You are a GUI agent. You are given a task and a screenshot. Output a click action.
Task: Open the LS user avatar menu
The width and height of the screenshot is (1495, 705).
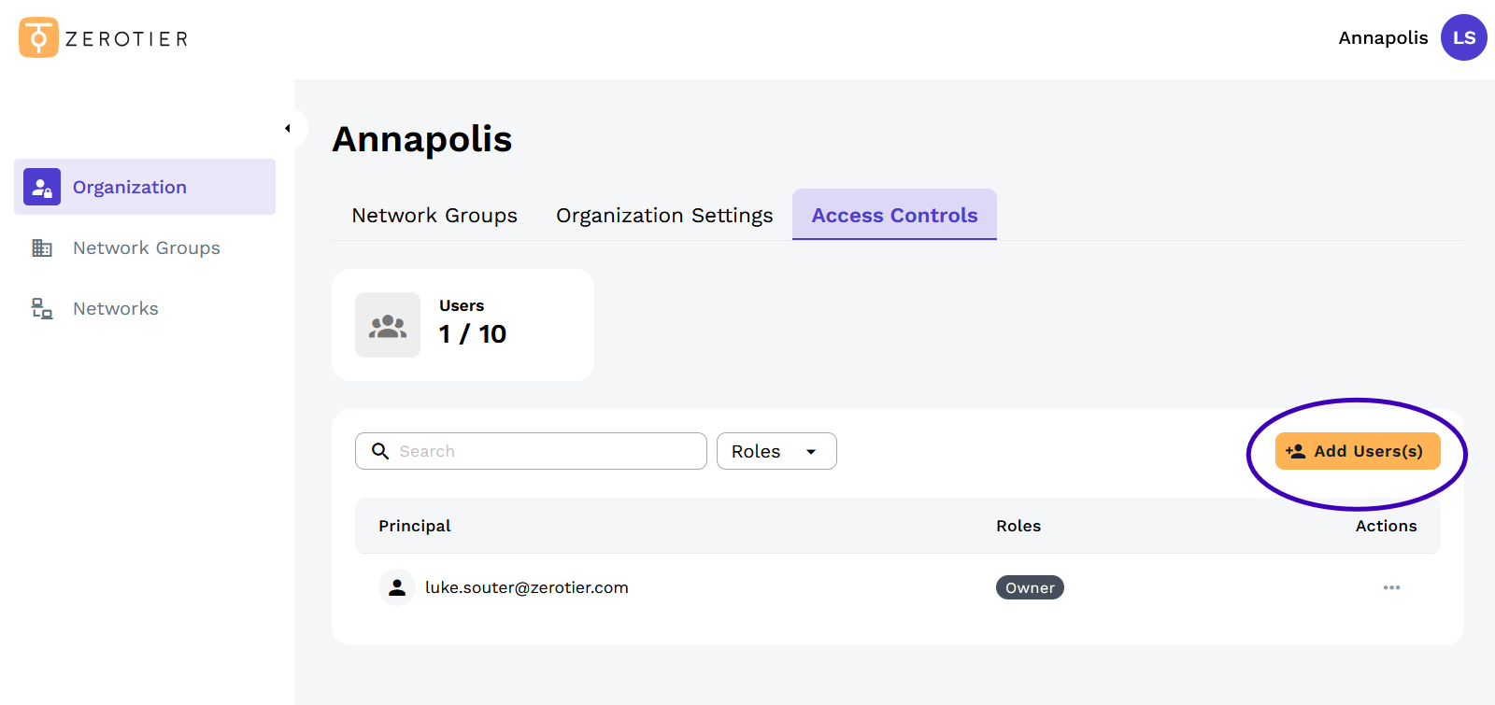(x=1463, y=37)
